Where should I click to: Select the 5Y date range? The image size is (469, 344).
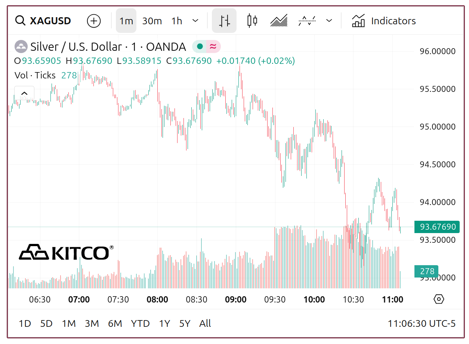click(x=185, y=323)
